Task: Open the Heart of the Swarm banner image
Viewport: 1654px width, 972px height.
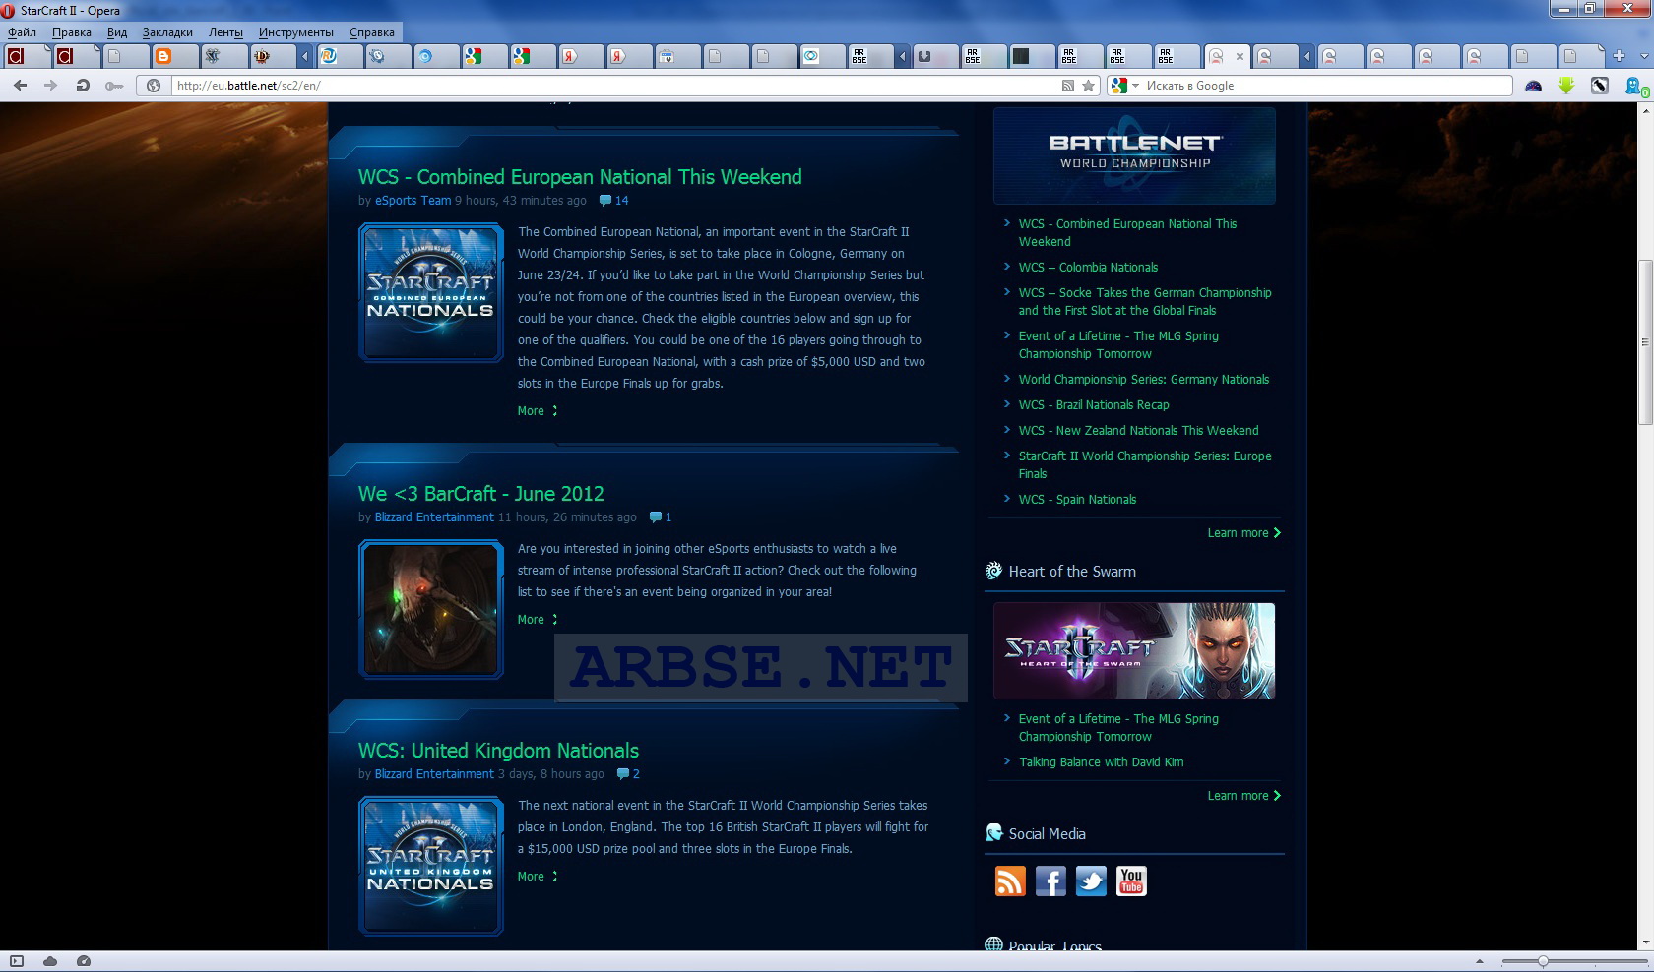Action: coord(1134,651)
